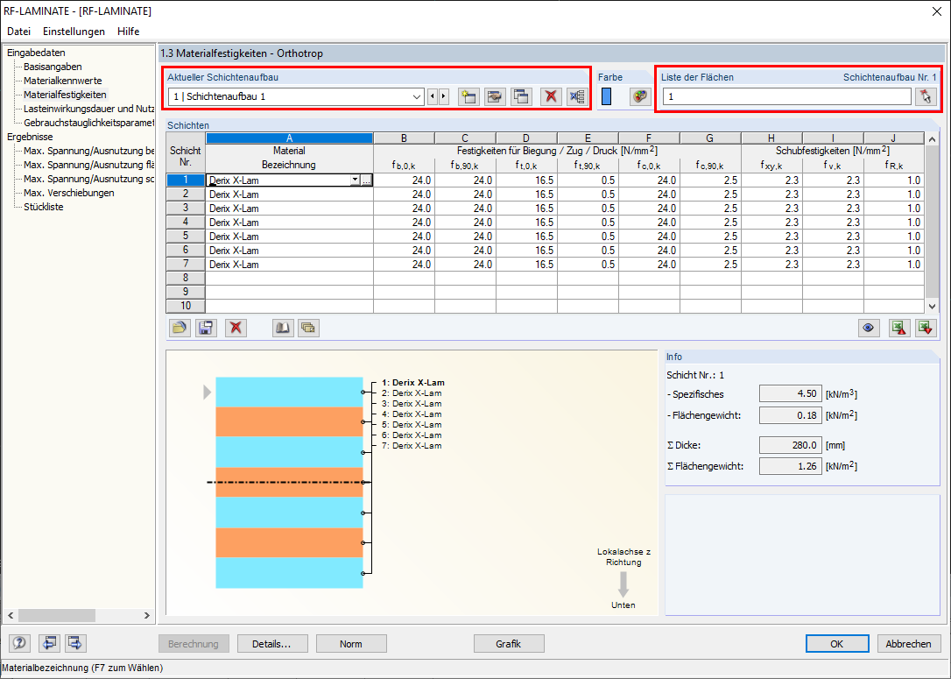Open the material dropdown arrow in row 1
The width and height of the screenshot is (951, 679).
click(354, 180)
